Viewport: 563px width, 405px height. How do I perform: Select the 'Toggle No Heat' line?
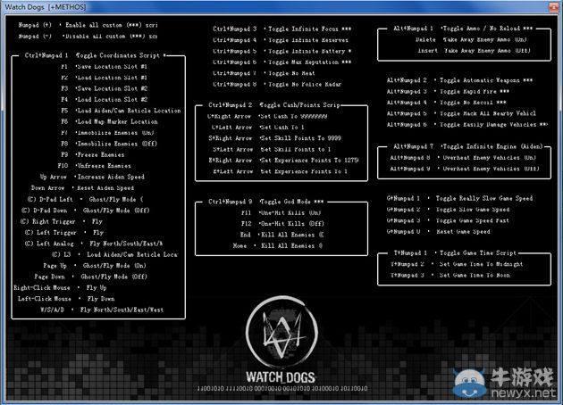coord(264,73)
